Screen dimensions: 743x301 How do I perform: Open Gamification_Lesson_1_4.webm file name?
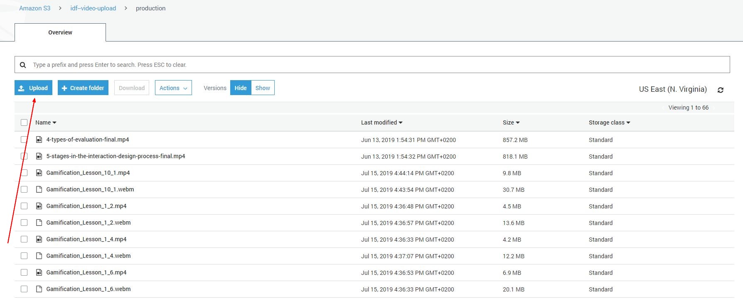tap(89, 256)
